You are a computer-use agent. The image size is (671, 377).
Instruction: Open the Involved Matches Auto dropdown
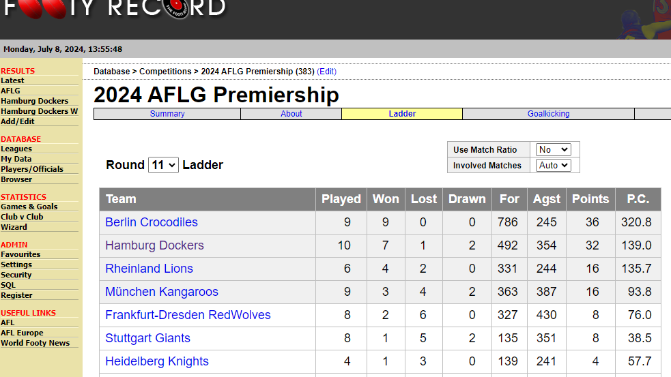click(554, 166)
